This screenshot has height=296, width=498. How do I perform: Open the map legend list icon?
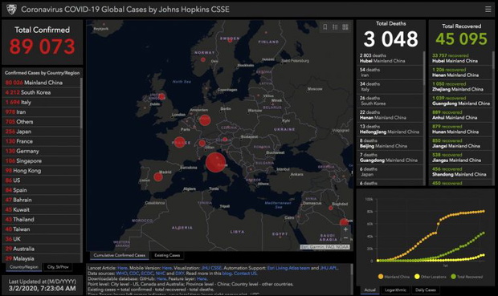tap(335, 27)
